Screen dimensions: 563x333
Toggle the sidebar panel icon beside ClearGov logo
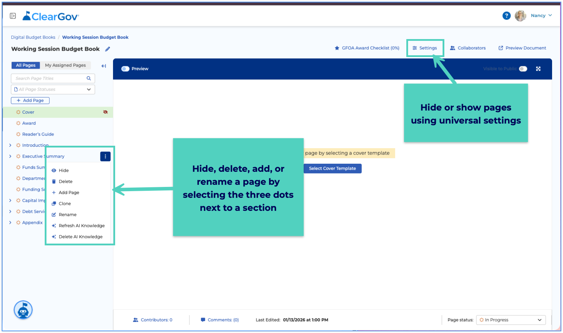tap(13, 16)
